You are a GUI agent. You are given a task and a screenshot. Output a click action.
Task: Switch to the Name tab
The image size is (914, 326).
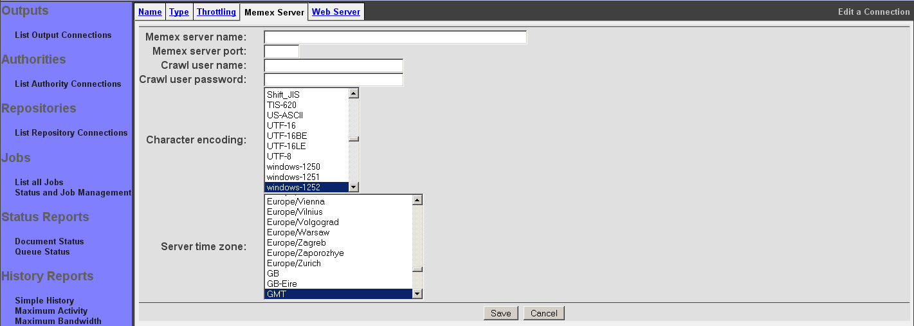click(150, 12)
